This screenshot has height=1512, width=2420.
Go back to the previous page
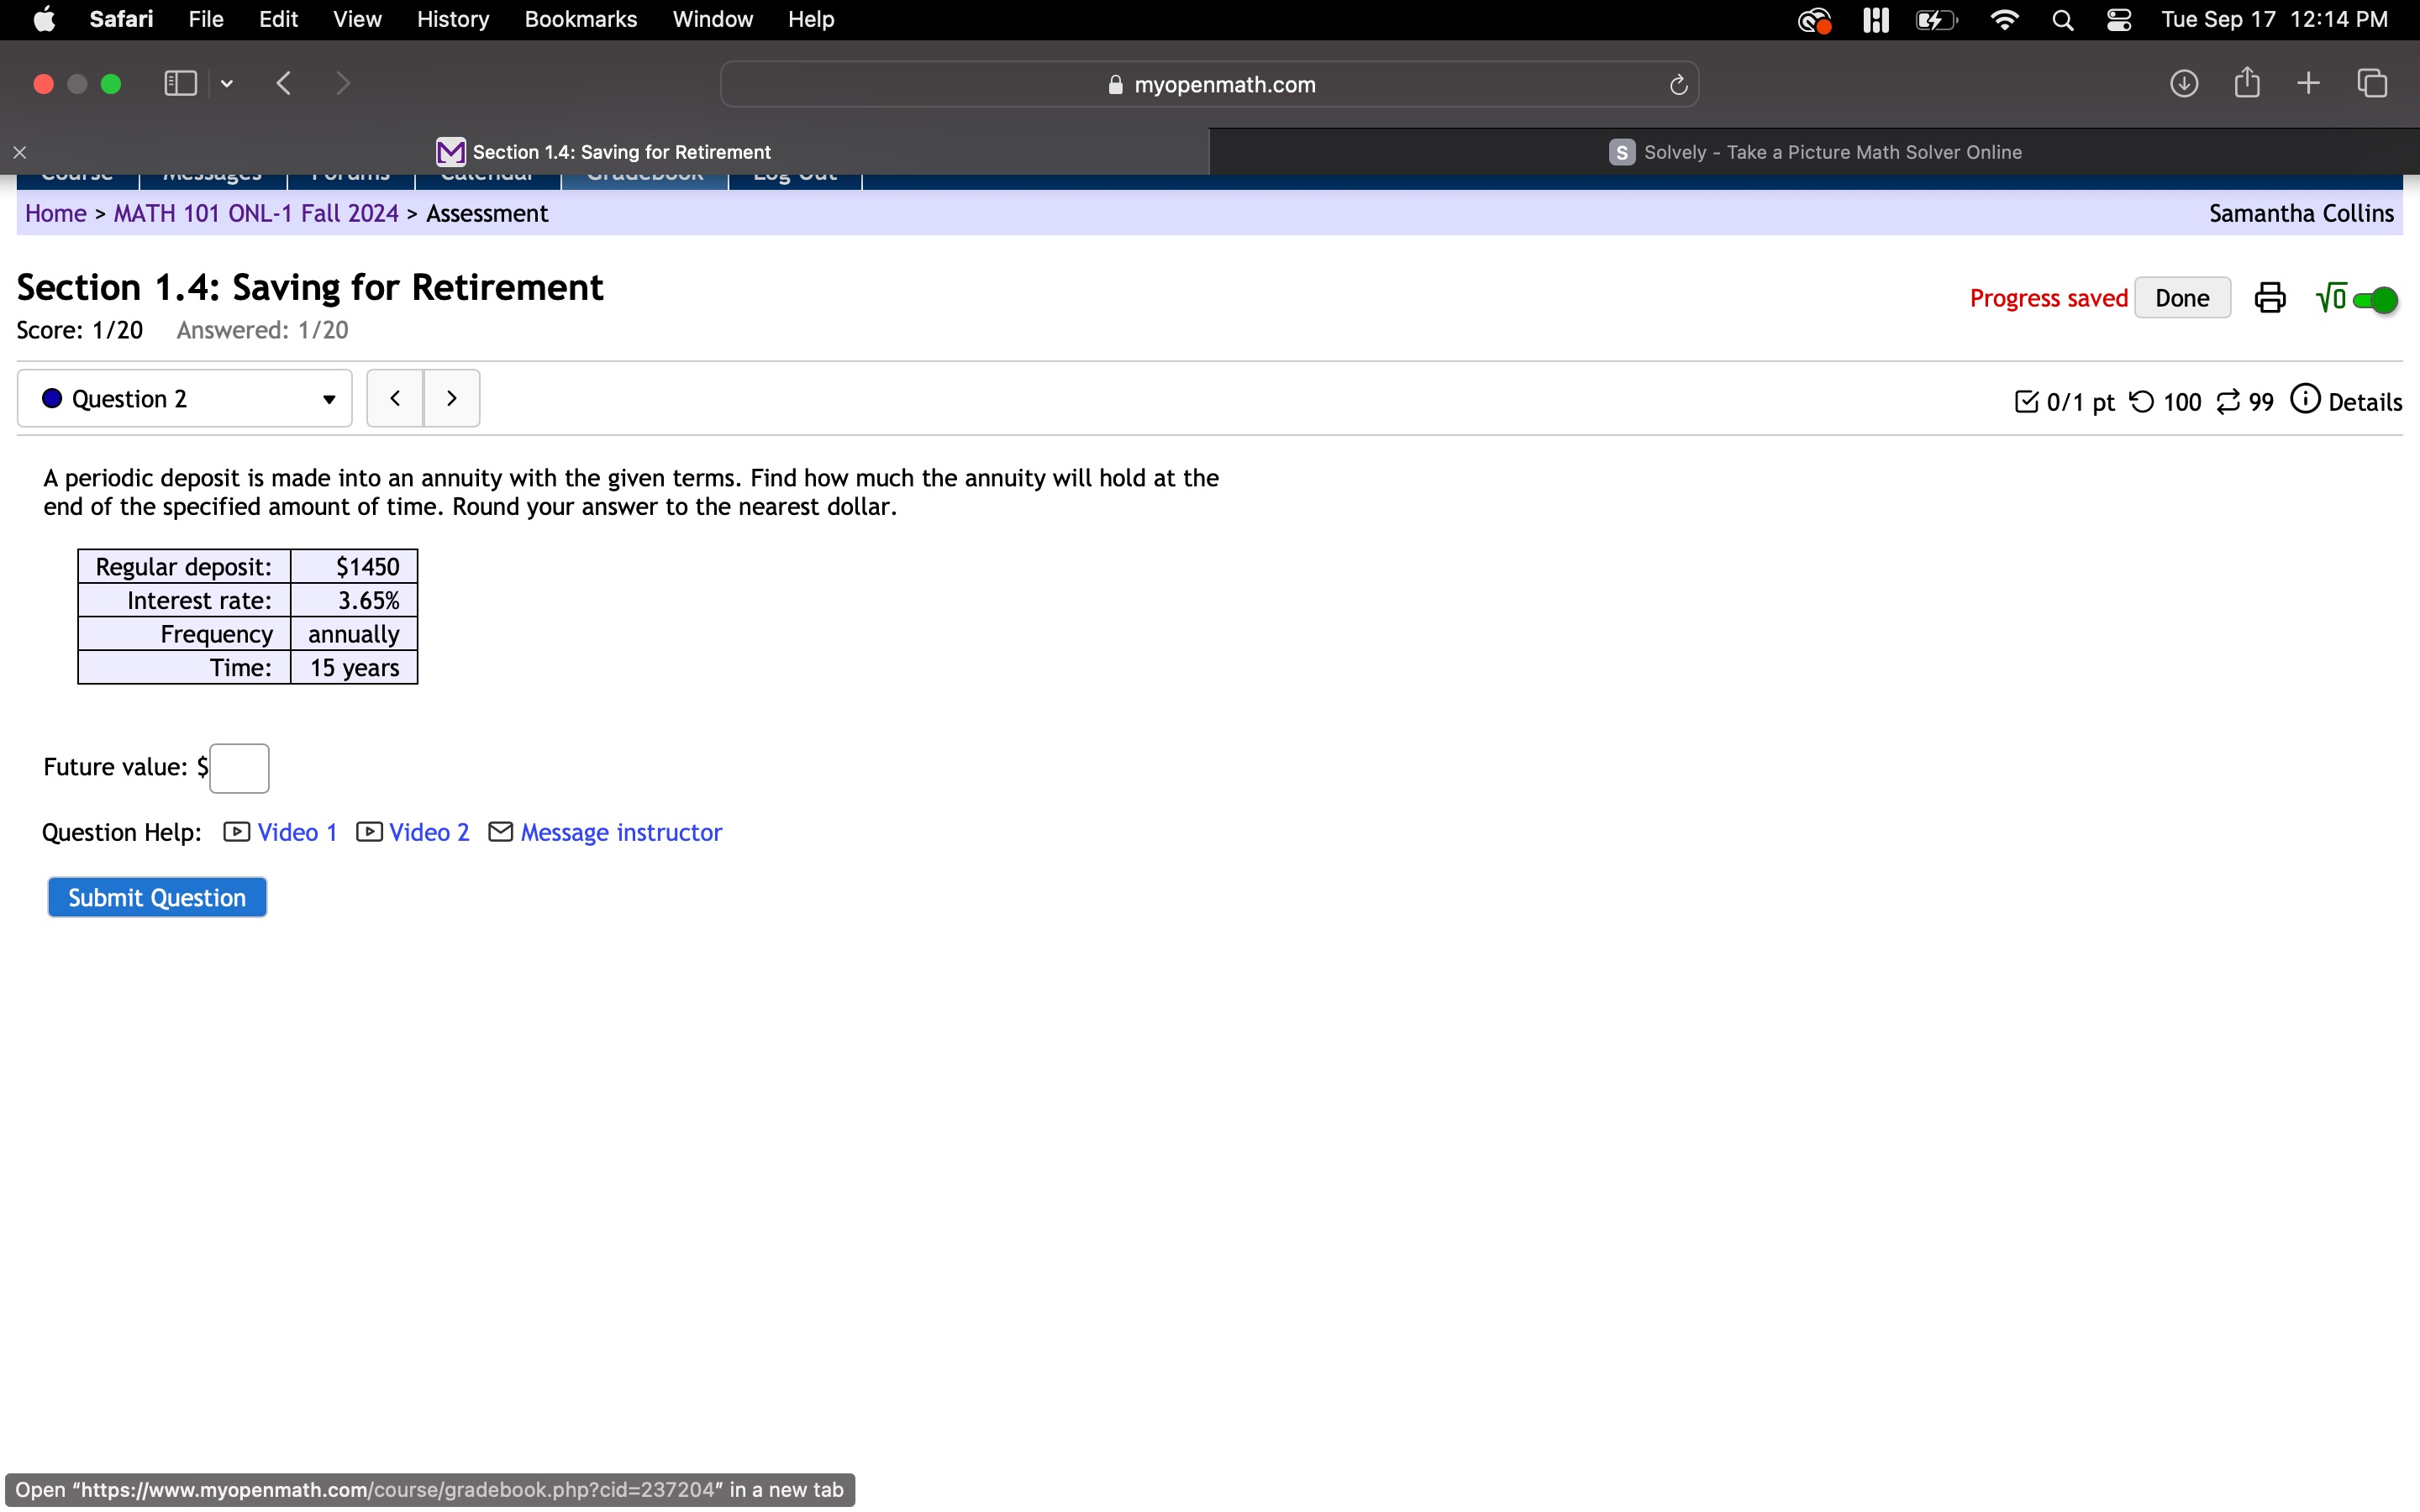[284, 83]
